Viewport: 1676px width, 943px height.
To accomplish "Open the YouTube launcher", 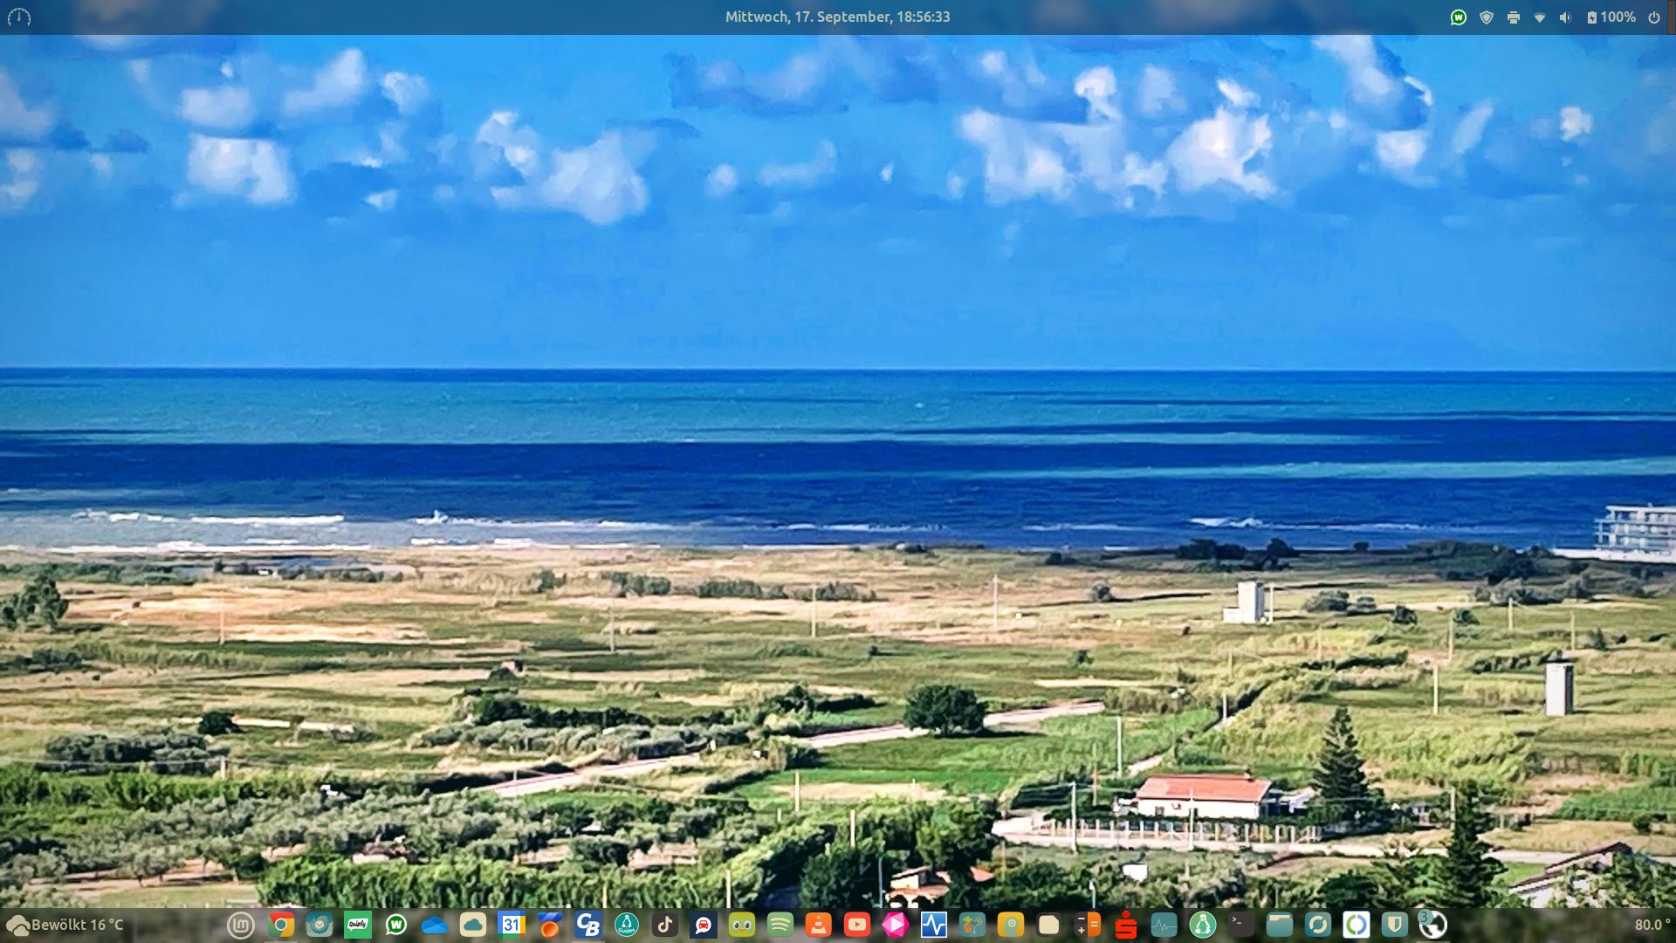I will pos(857,925).
